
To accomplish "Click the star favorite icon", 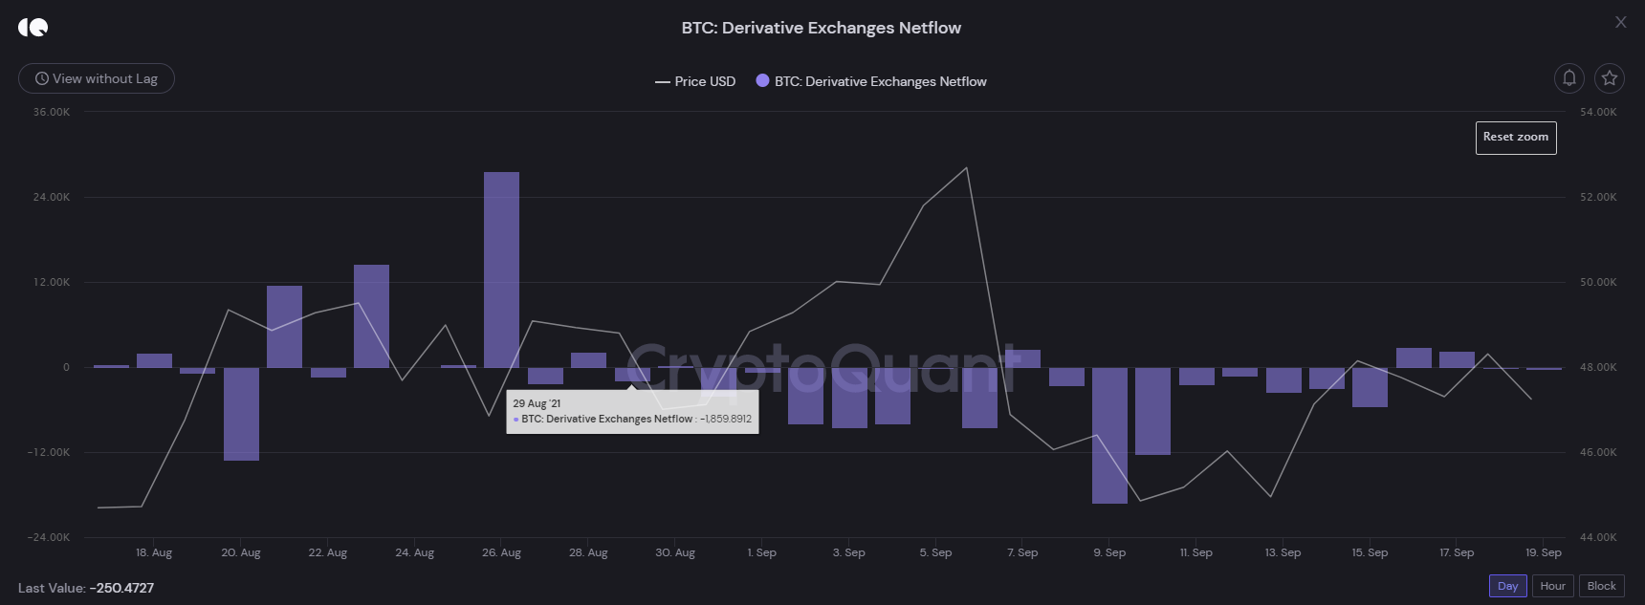I will [1610, 78].
